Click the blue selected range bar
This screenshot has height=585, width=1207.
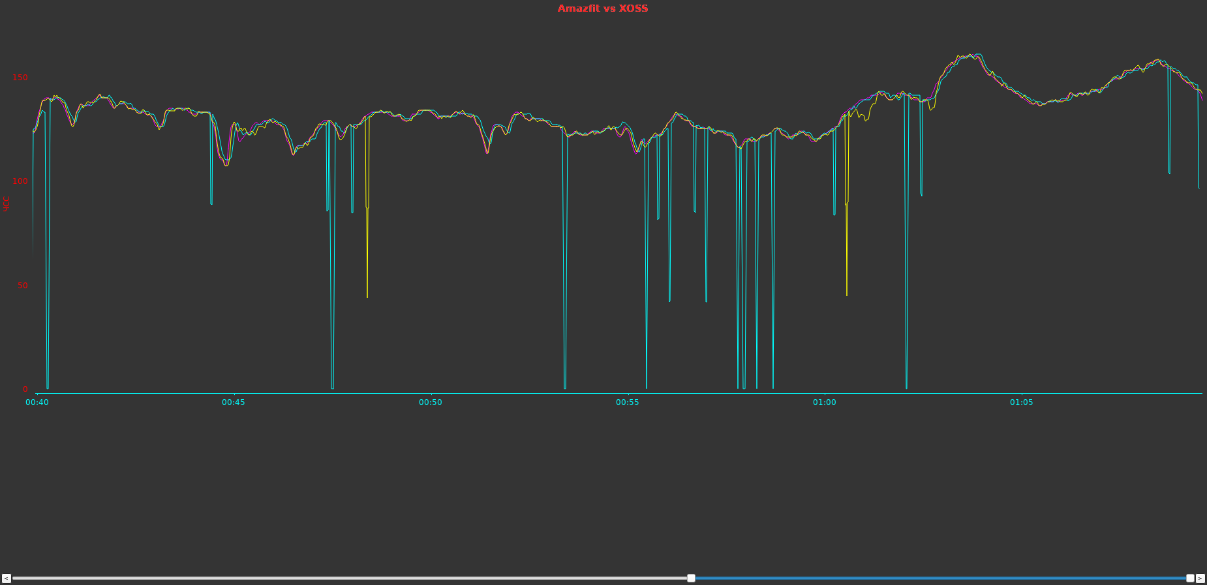[x=940, y=578]
